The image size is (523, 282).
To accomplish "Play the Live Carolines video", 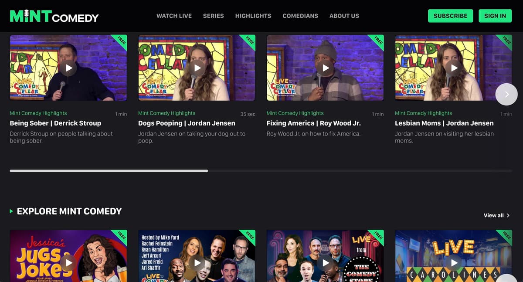I will click(454, 263).
